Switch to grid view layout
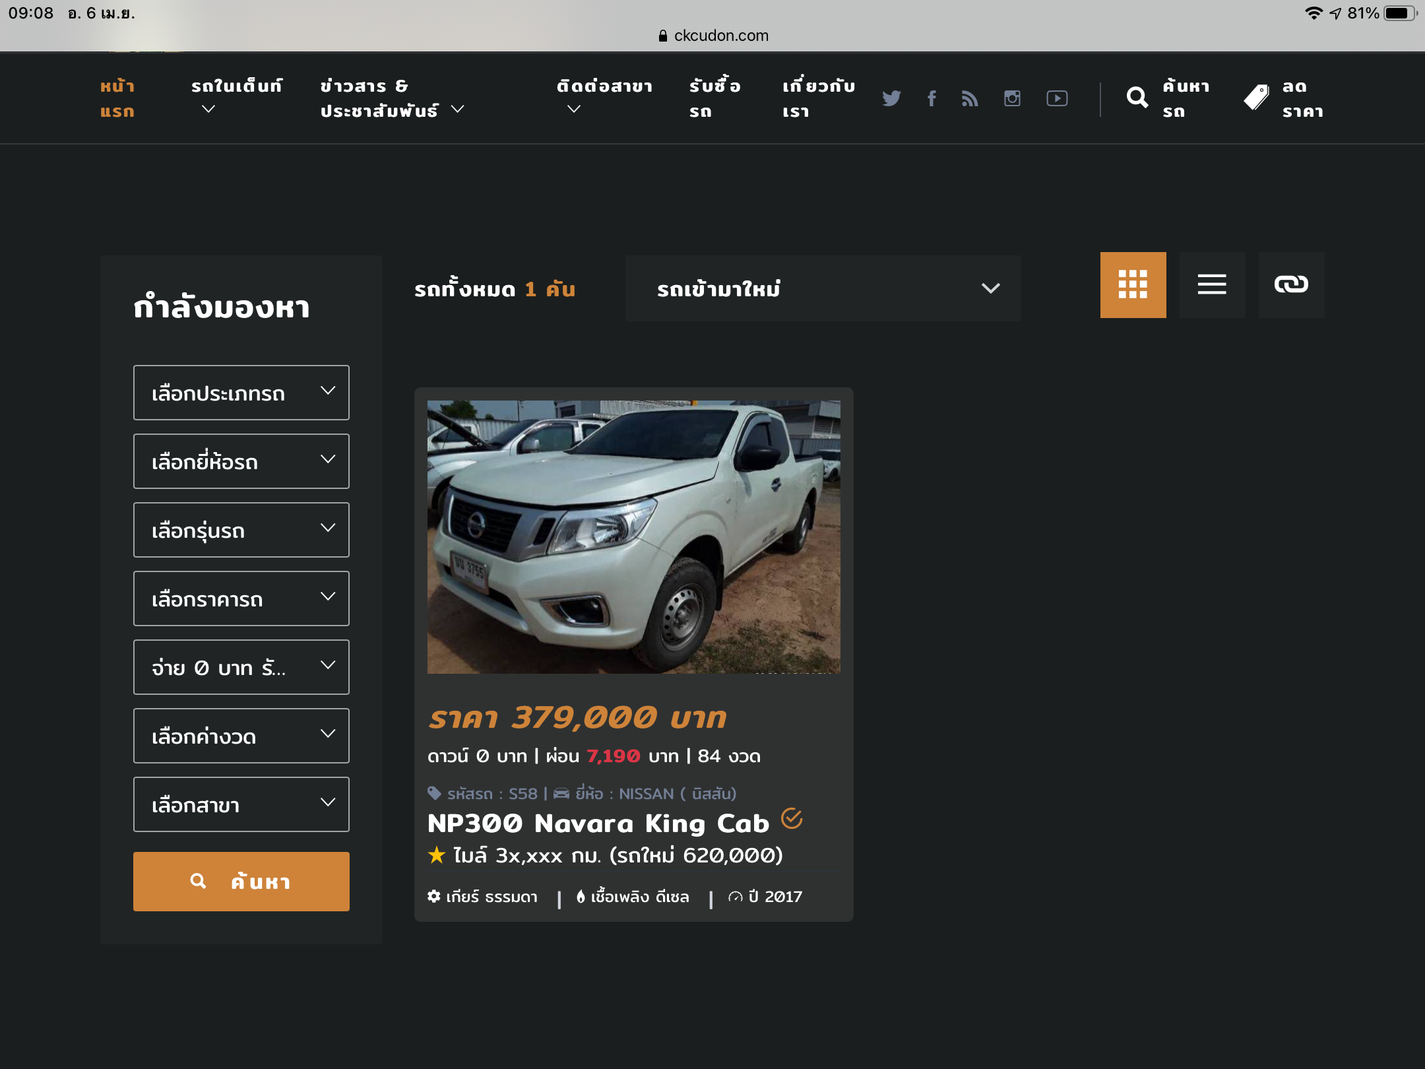 coord(1133,285)
